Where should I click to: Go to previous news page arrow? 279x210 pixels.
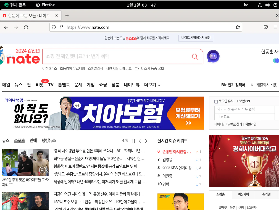[140, 141]
